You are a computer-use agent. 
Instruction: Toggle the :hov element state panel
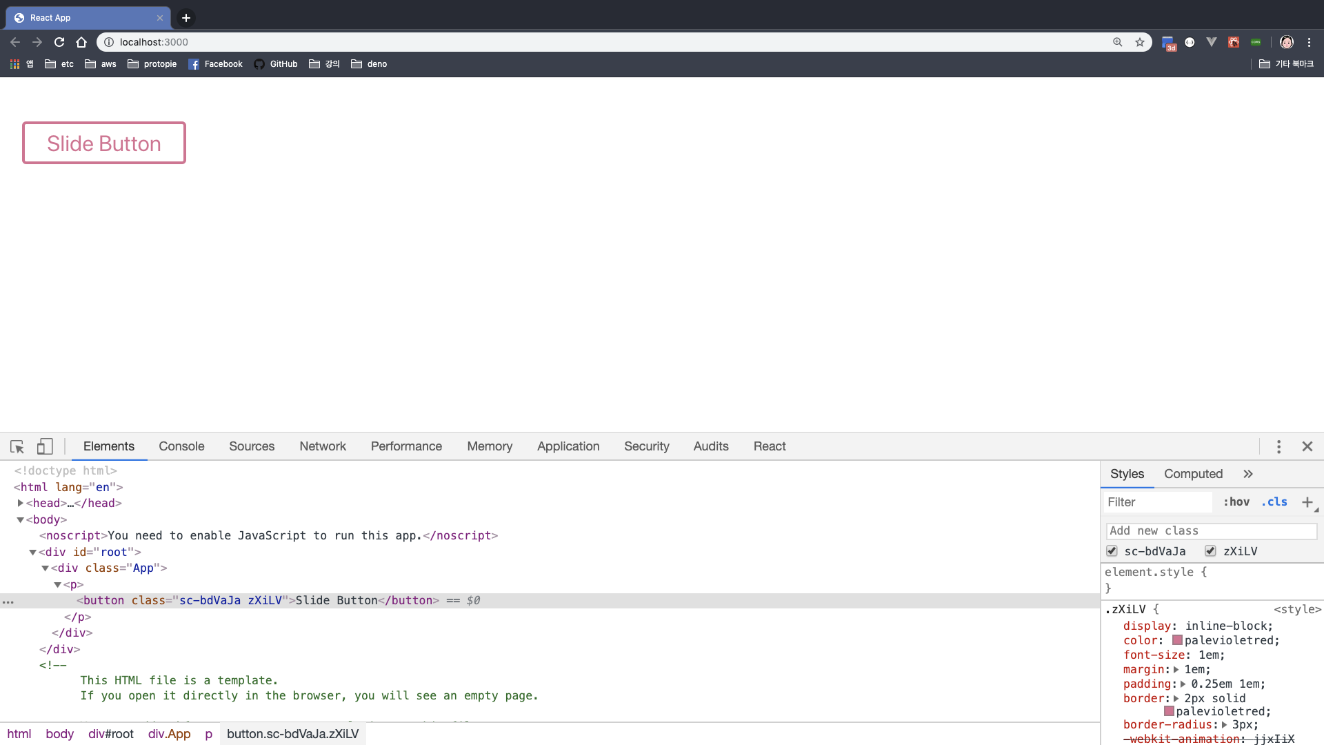point(1236,502)
